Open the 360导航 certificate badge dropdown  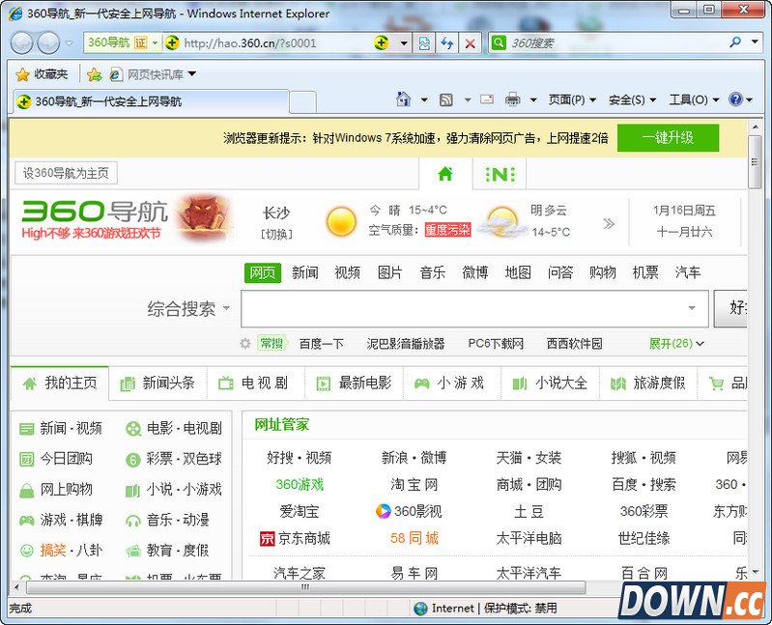155,43
